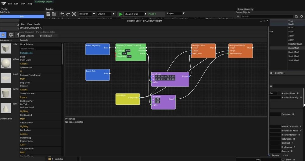Image resolution: width=305 pixels, height=161 pixels.
Task: Click the Compile button
Action: [24, 40]
